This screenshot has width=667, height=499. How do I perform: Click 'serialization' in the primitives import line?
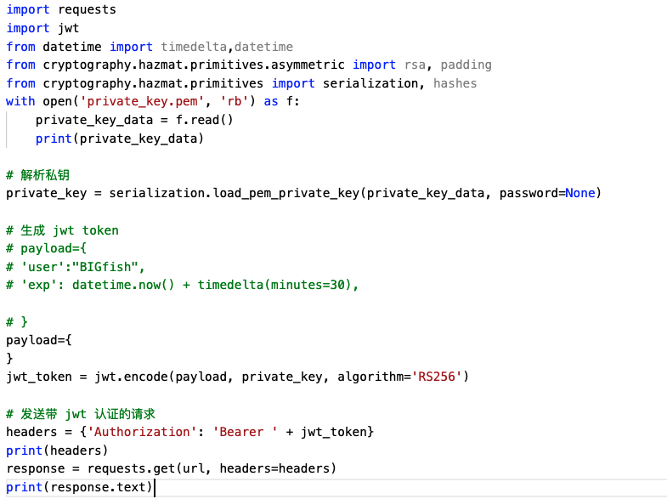click(x=370, y=83)
